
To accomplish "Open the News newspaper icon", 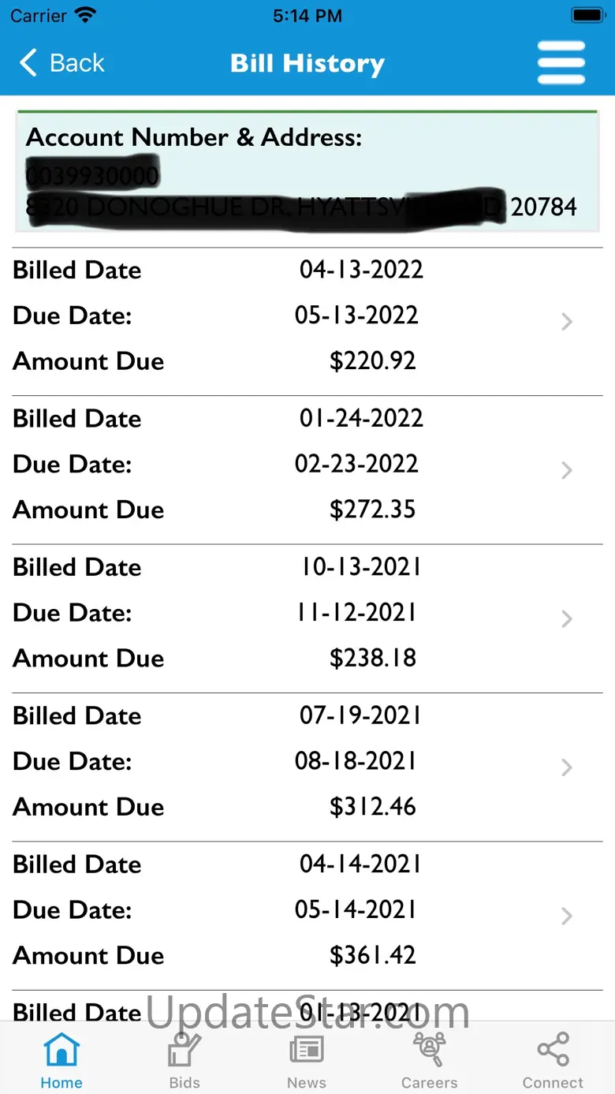I will [x=307, y=1050].
